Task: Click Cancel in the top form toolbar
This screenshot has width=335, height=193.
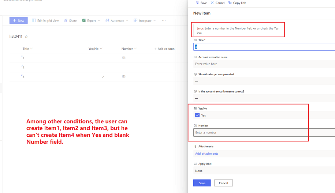Action: pyautogui.click(x=217, y=3)
